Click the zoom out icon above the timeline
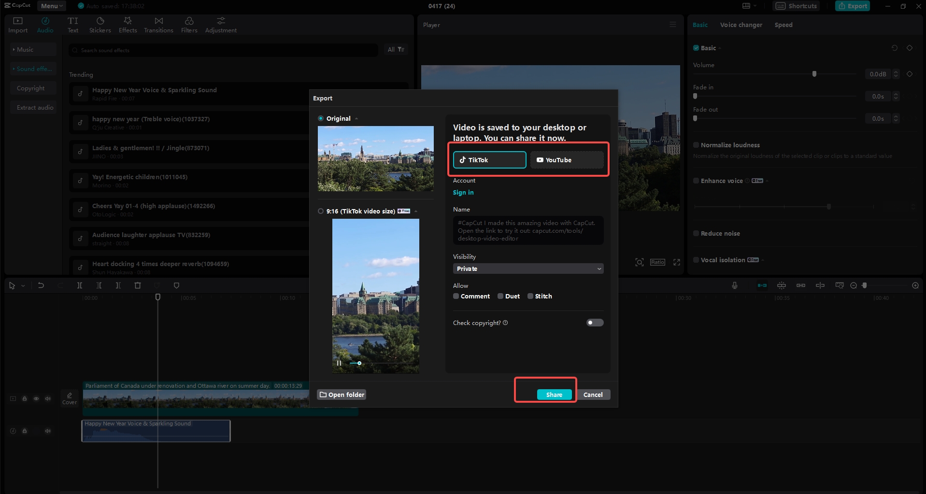926x494 pixels. click(853, 285)
